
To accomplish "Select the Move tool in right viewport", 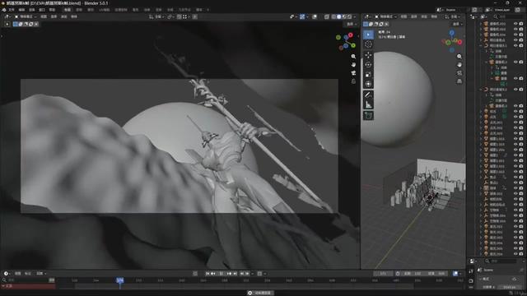I will (368, 55).
